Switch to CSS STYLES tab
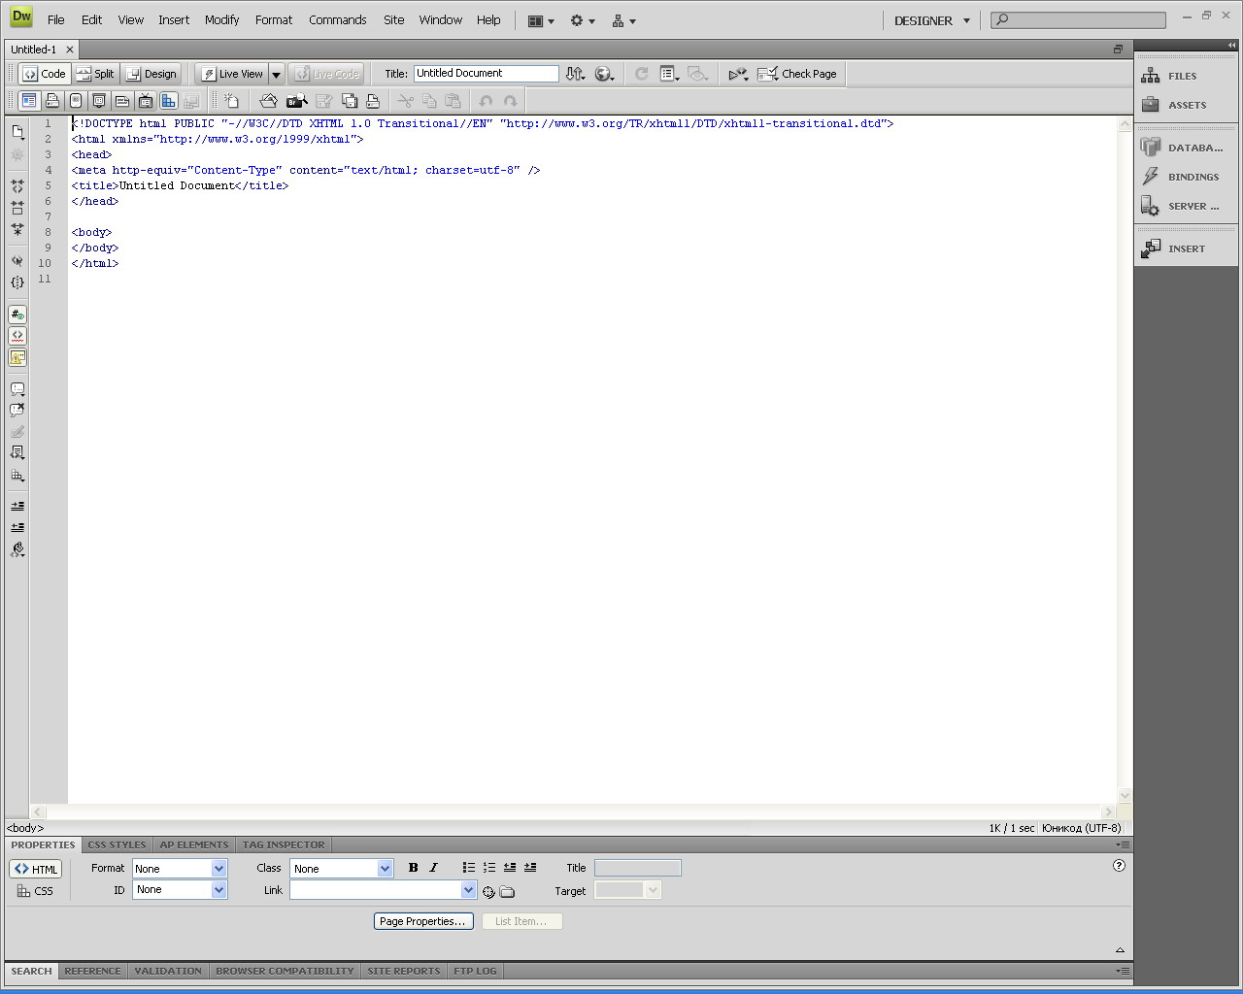Screen dimensions: 1243x994 pyautogui.click(x=117, y=845)
